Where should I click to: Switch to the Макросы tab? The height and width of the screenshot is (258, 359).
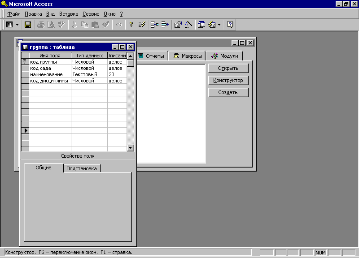(x=187, y=56)
